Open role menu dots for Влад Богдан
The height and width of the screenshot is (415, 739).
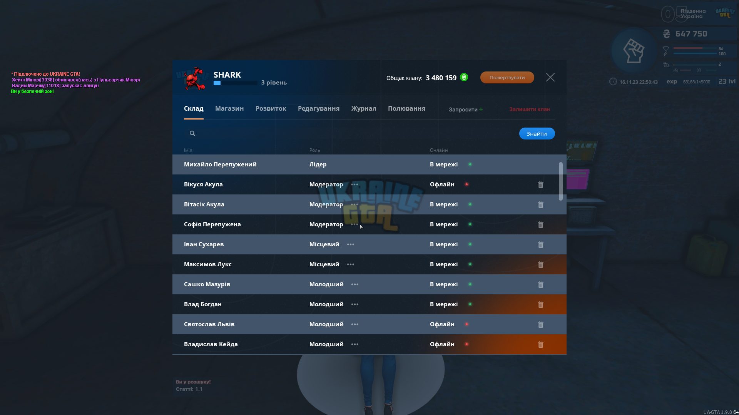pyautogui.click(x=355, y=304)
